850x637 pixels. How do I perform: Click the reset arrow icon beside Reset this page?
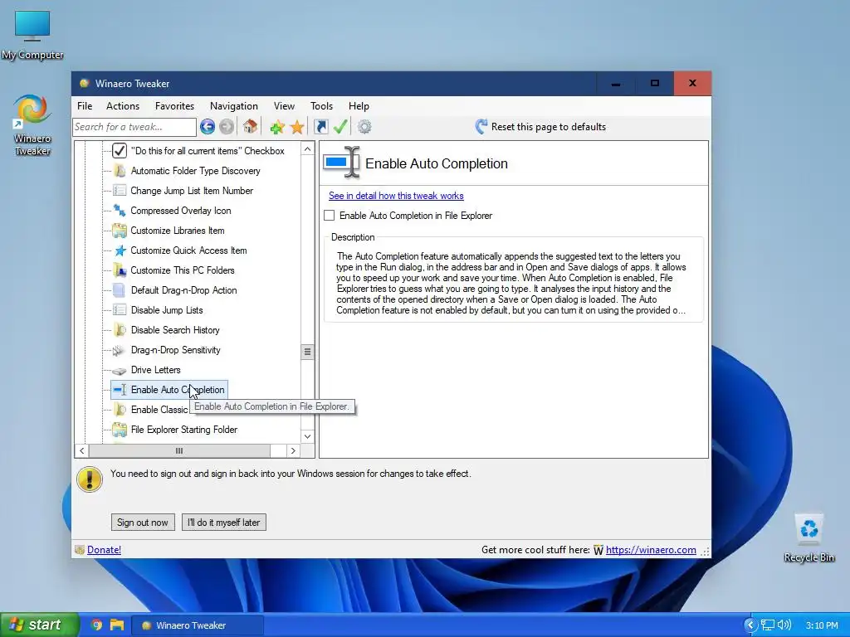pos(481,127)
